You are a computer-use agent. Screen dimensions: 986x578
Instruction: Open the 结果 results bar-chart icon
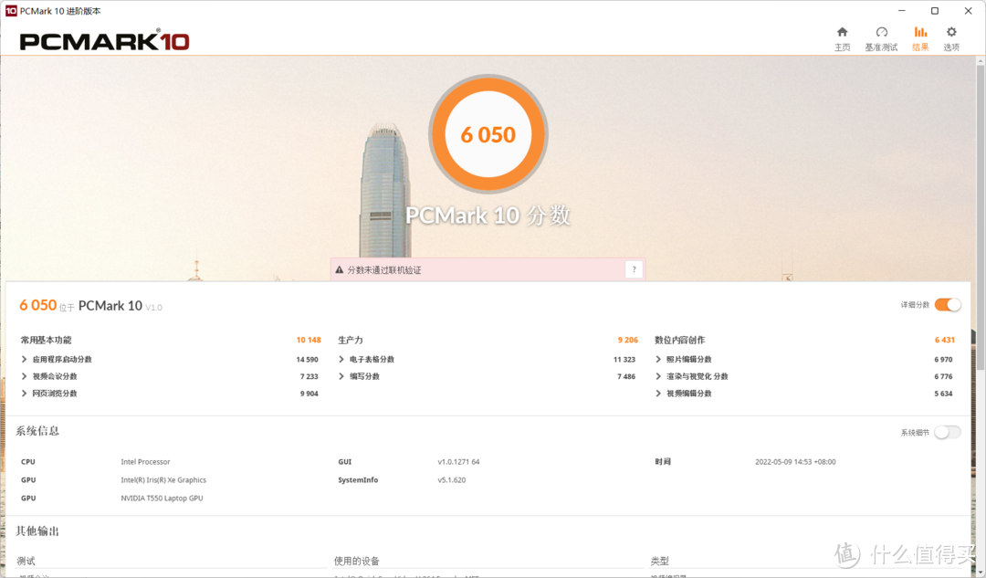pos(920,32)
